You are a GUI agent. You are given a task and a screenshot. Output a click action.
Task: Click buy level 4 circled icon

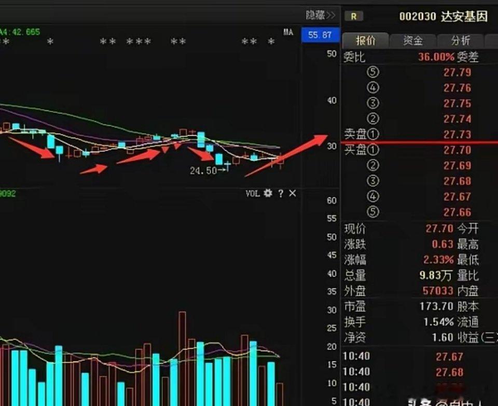click(x=373, y=196)
